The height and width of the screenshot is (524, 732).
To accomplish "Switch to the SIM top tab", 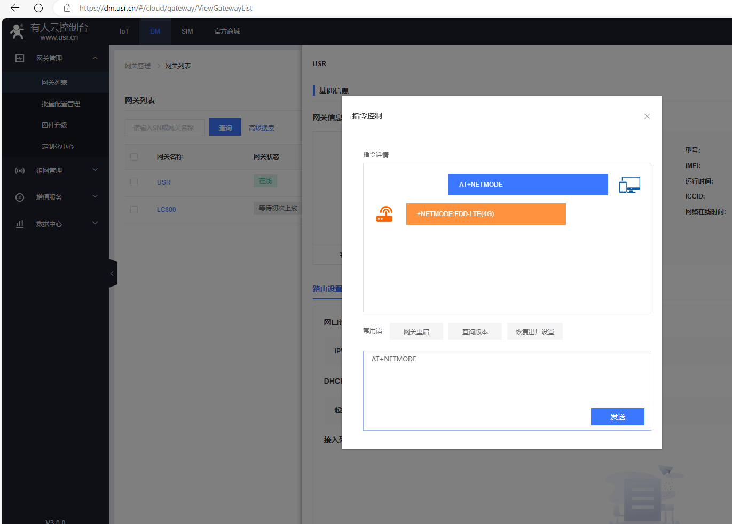I will tap(187, 31).
